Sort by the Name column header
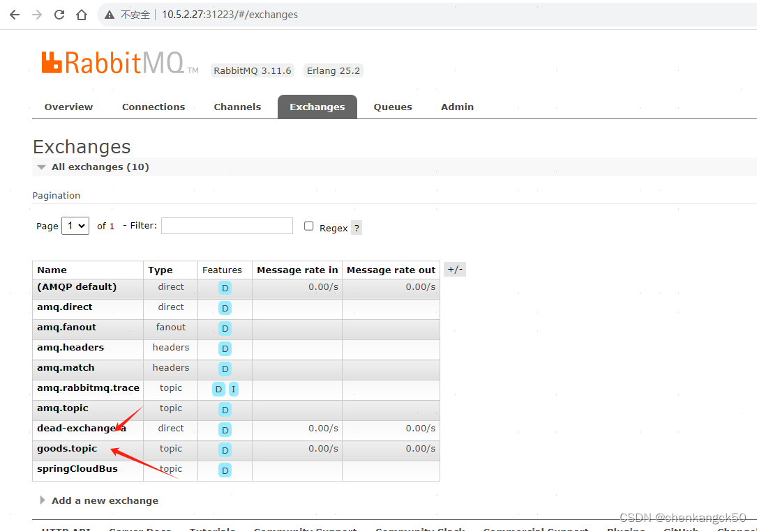Viewport: 757px width, 531px height. pyautogui.click(x=52, y=270)
